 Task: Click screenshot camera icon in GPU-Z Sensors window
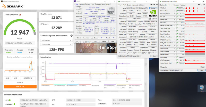(199, 4)
